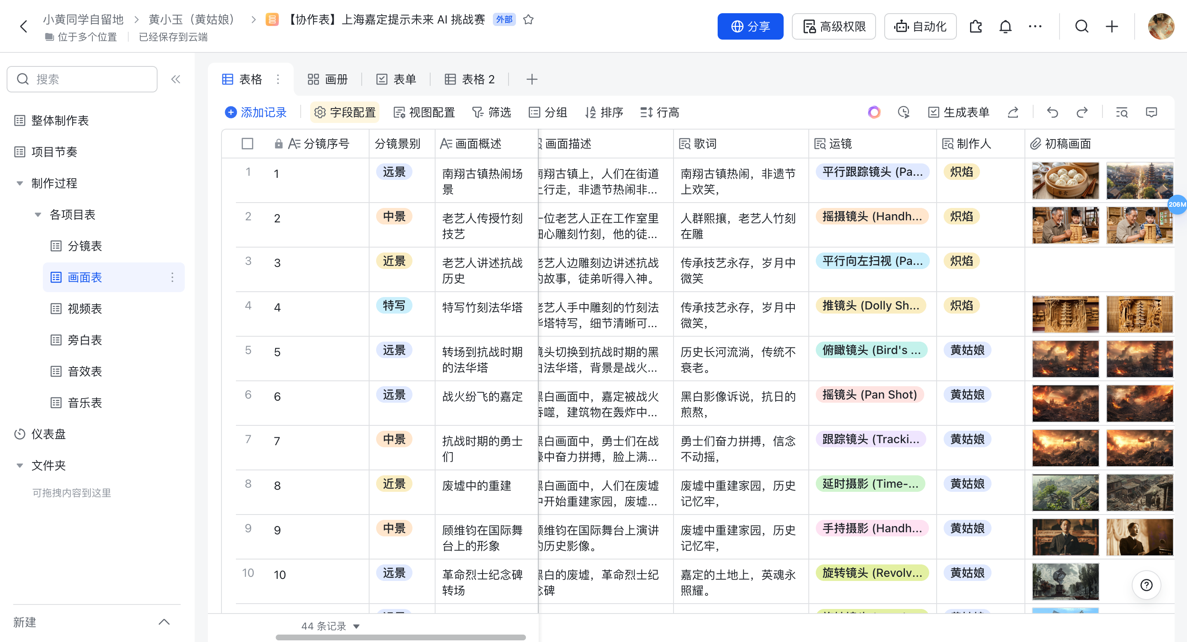
Task: Open find-in-table search icon
Action: pyautogui.click(x=1121, y=112)
